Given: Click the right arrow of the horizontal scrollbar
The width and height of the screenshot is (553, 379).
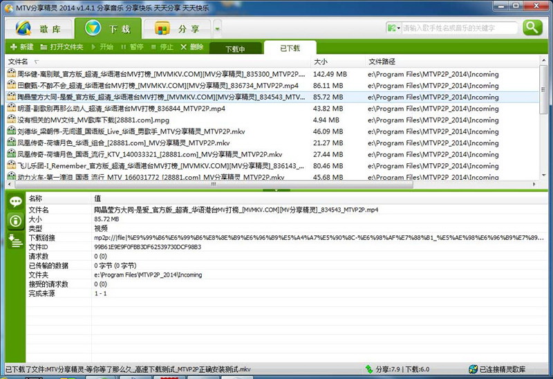Looking at the screenshot, I should (x=534, y=185).
